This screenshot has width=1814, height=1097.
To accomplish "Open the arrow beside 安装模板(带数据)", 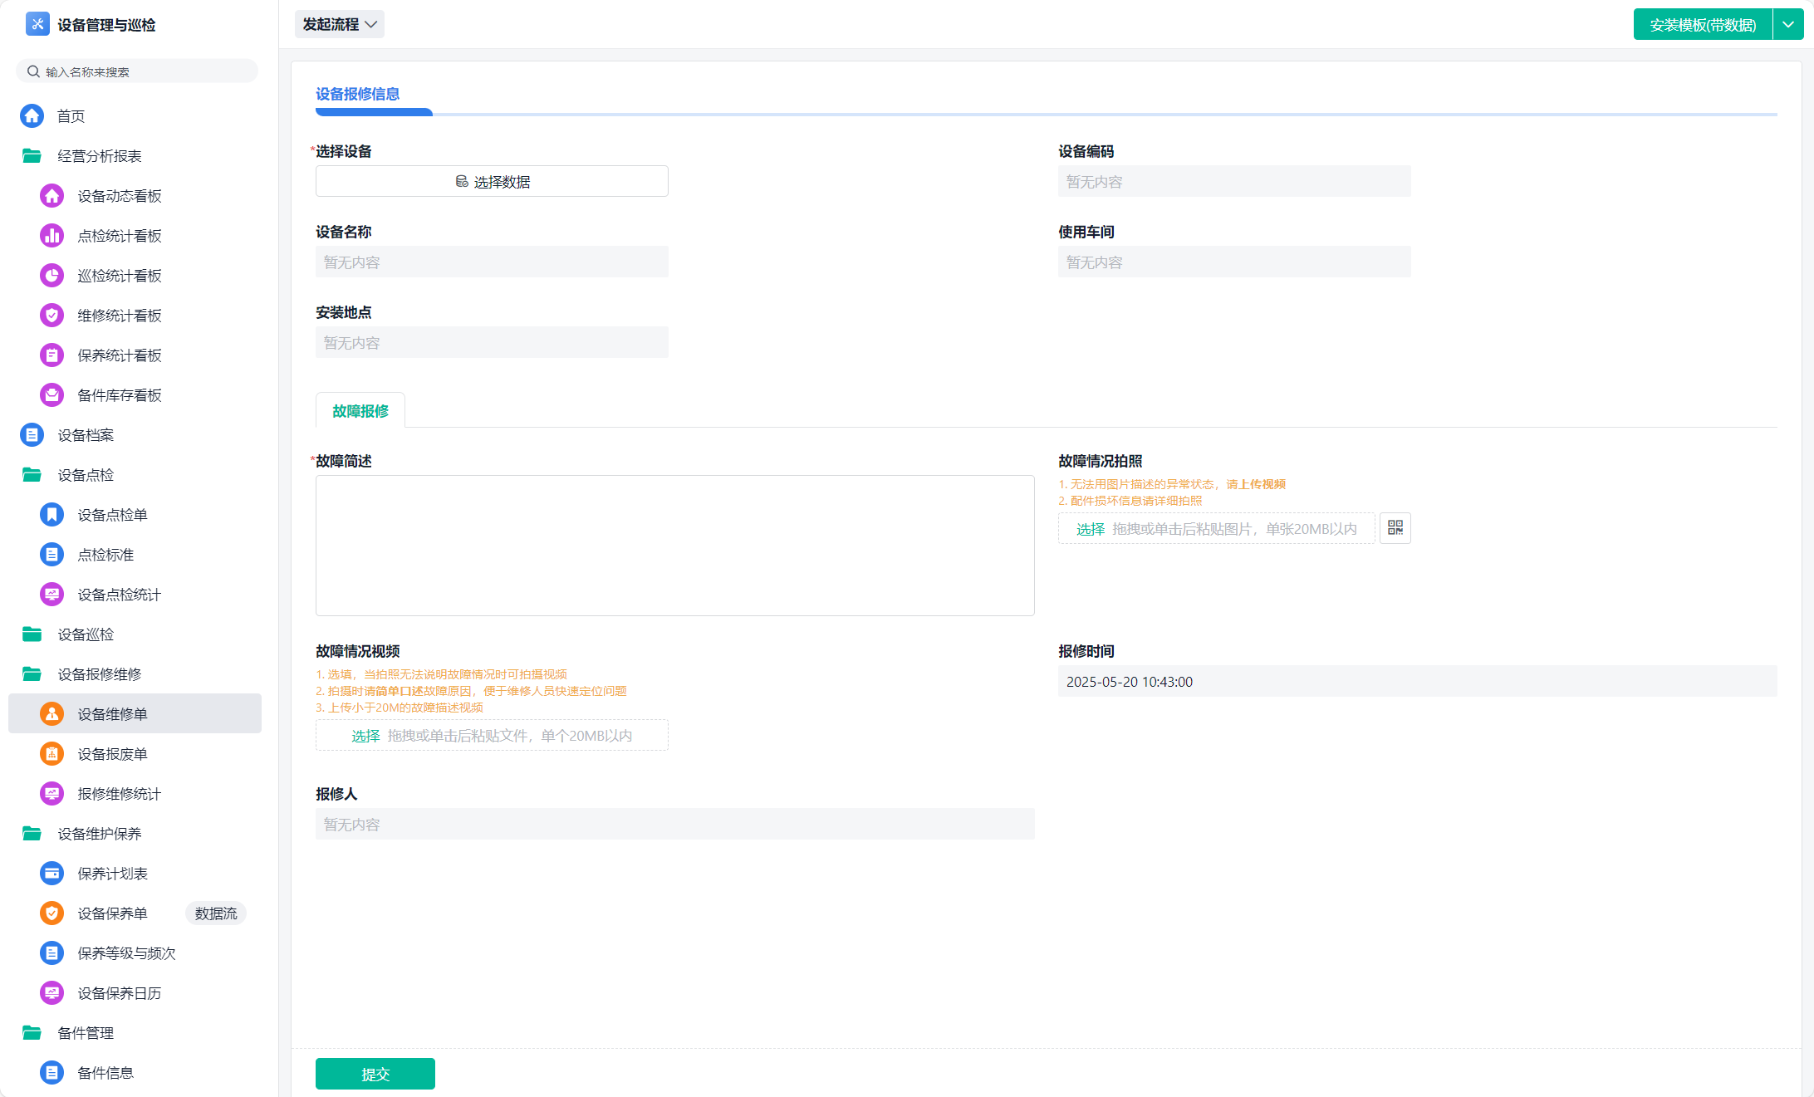I will pos(1788,25).
